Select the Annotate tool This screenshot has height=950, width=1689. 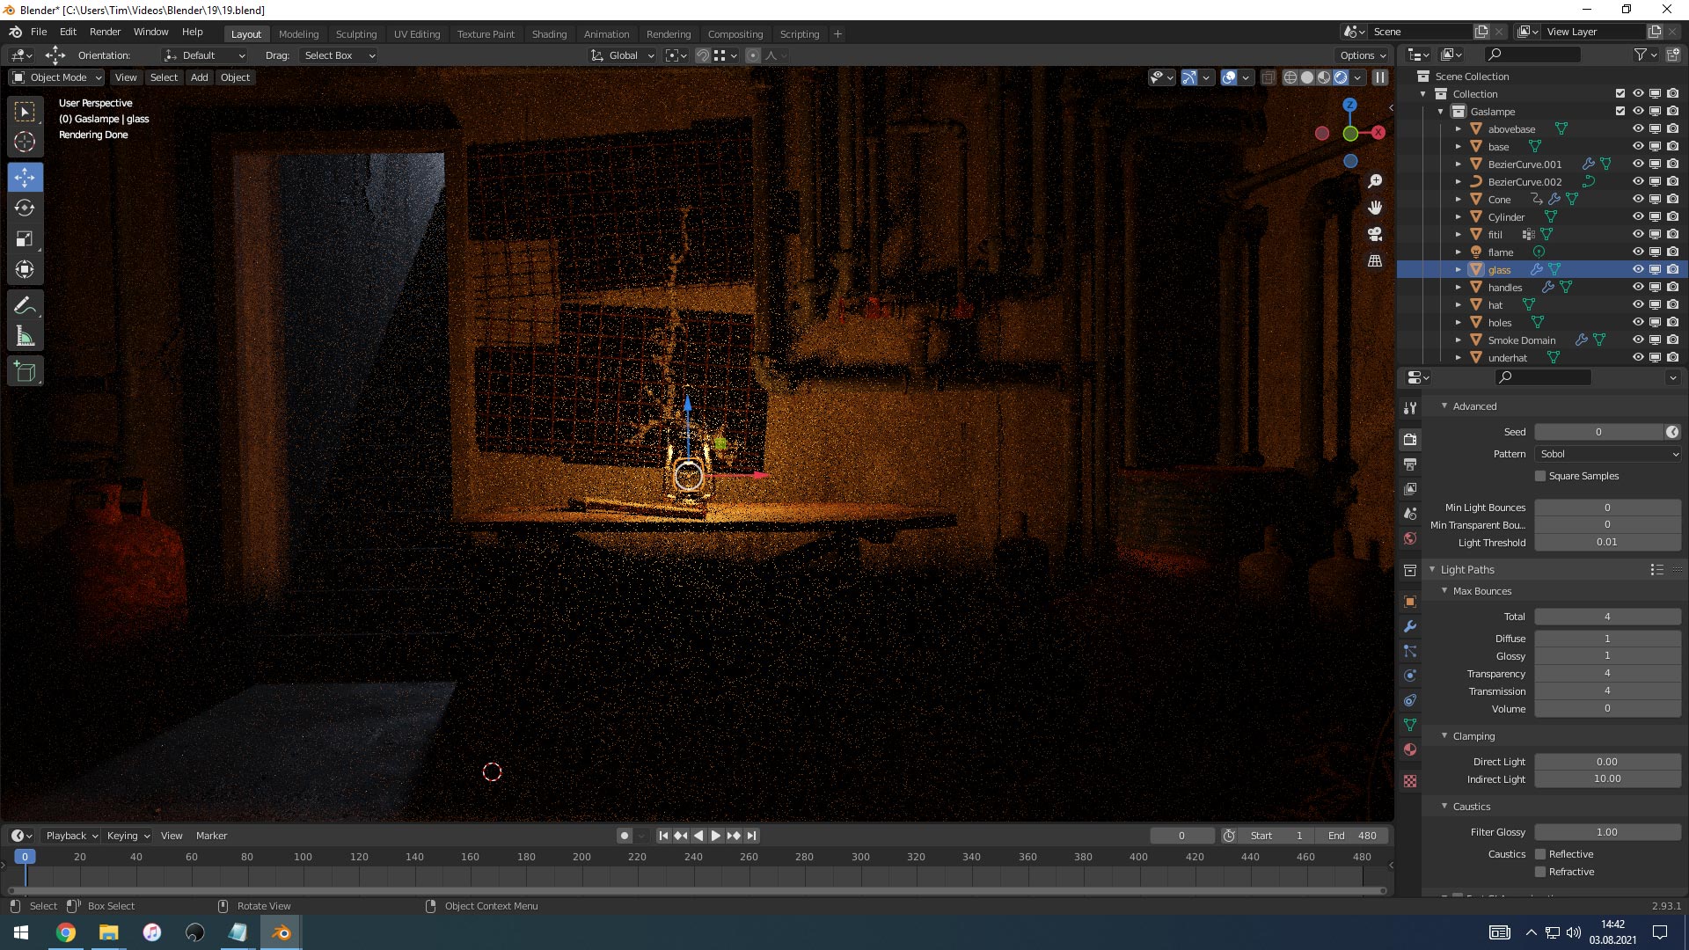pyautogui.click(x=25, y=306)
